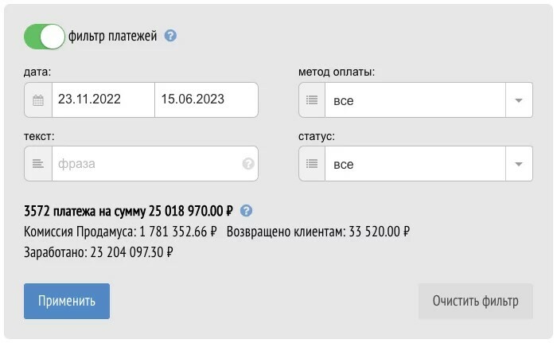
Task: Toggle the payment filter switch off
Action: pos(45,36)
